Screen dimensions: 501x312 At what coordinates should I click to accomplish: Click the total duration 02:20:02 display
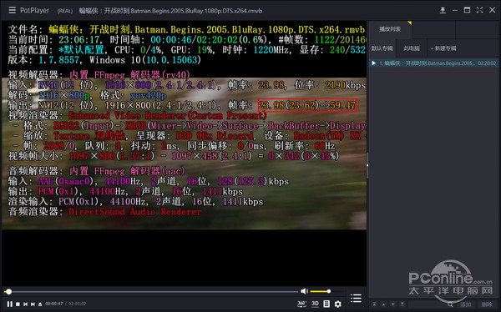[78, 304]
